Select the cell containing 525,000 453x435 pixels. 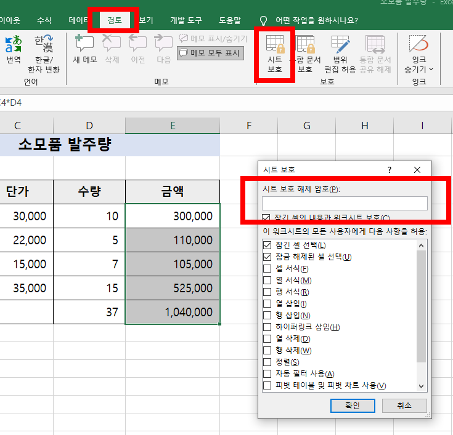[x=173, y=288]
